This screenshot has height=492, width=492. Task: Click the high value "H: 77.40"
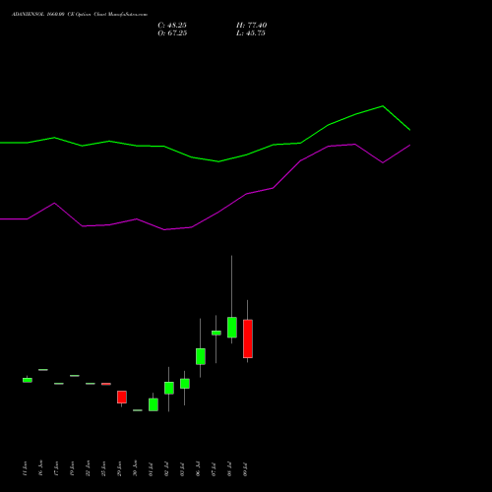tap(251, 26)
